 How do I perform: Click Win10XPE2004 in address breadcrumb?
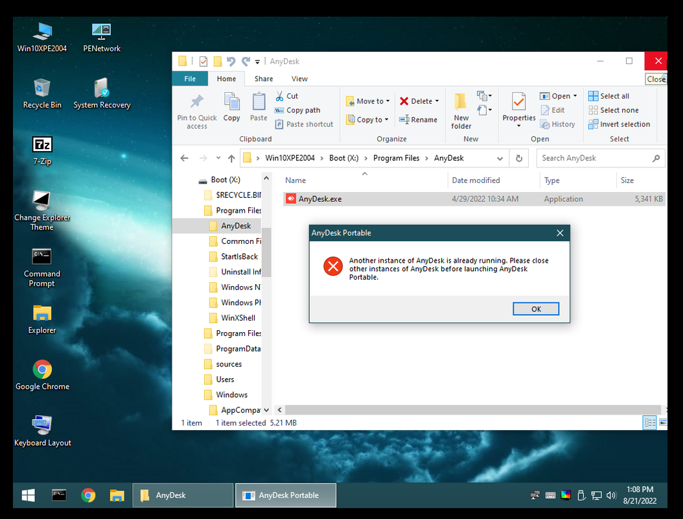(x=290, y=158)
